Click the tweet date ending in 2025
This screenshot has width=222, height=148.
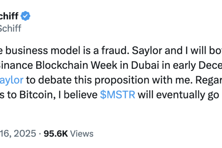pos(18,134)
